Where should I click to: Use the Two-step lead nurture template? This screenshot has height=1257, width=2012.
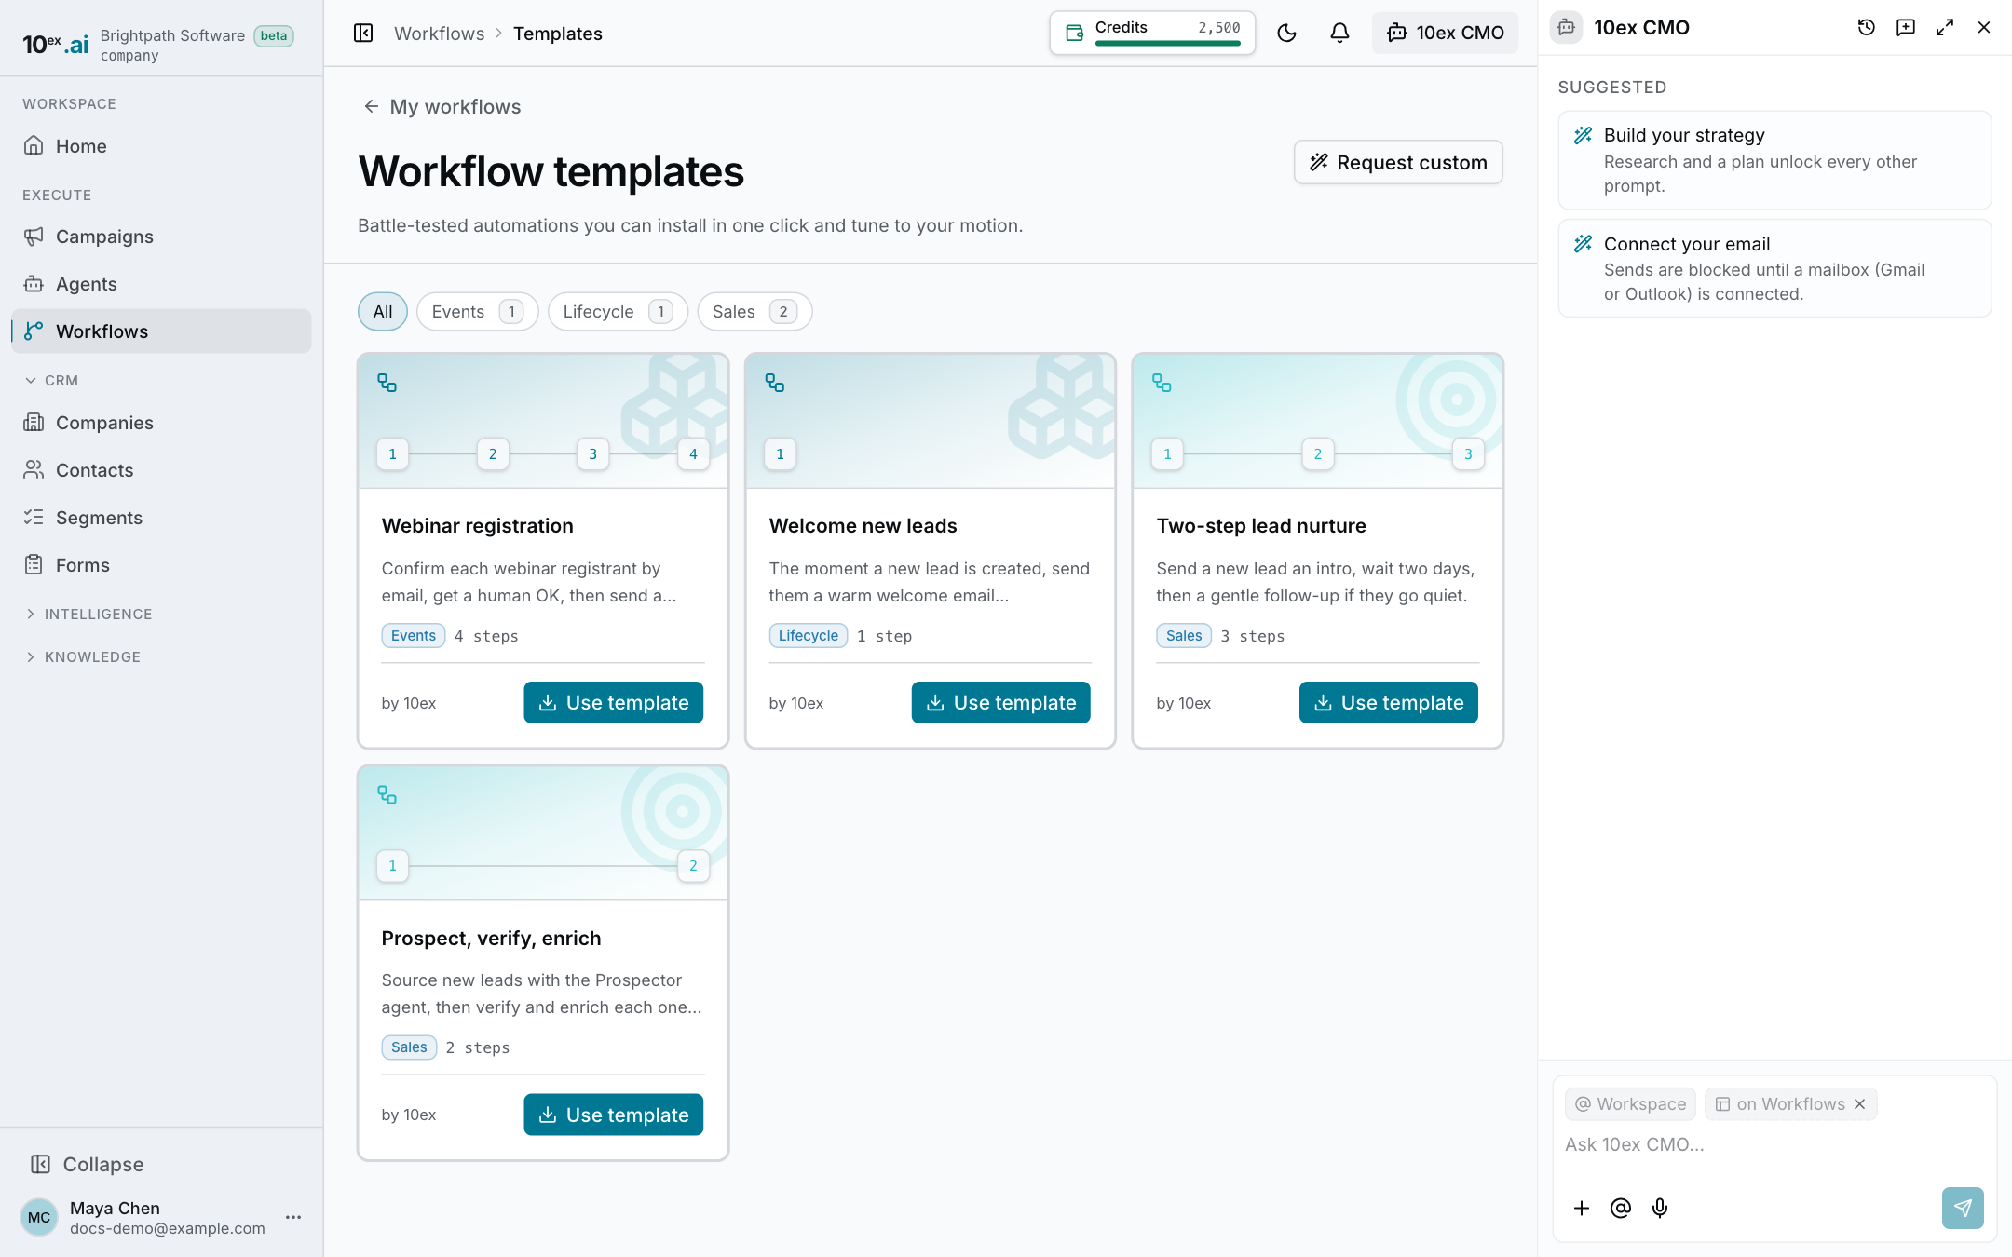[1388, 703]
